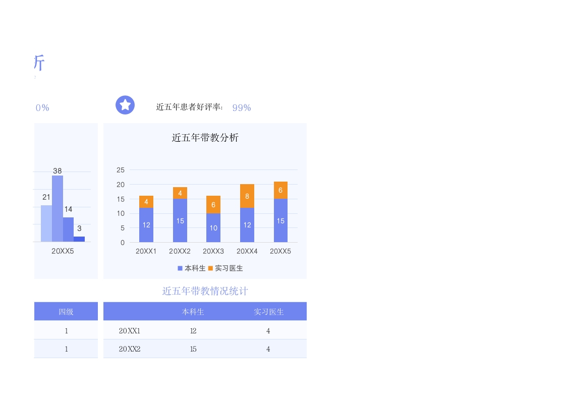Screen dimensions: 566x400
Task: Click the cell showing 15 for 20XX2
Action: [193, 349]
